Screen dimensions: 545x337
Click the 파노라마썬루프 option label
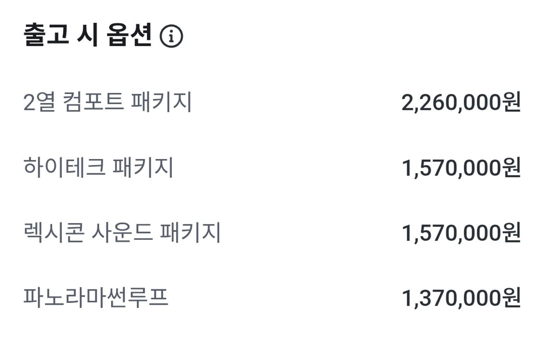click(x=96, y=298)
